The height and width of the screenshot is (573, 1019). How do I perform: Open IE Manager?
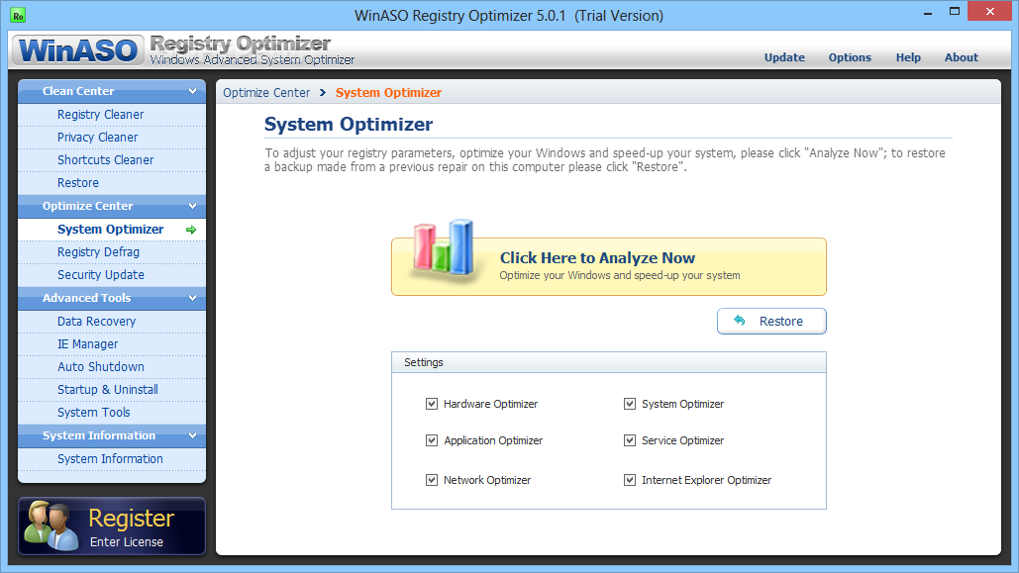pyautogui.click(x=112, y=343)
